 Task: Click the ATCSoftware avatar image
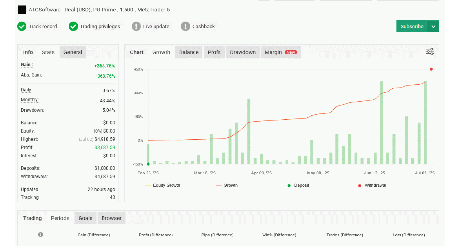point(22,10)
